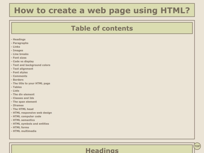Open HTML symbols and entities link

[x=31, y=124]
